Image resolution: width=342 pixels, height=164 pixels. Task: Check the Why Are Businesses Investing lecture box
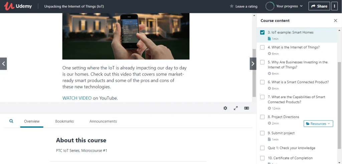(263, 62)
